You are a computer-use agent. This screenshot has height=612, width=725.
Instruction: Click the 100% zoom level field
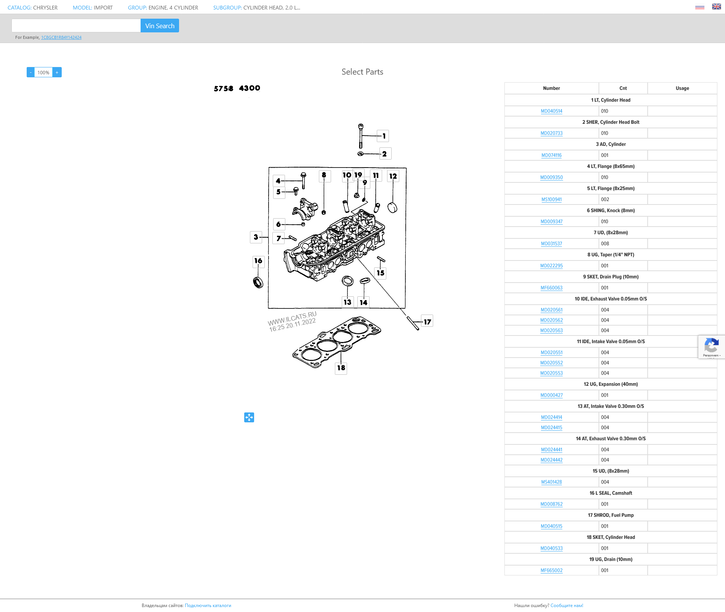pyautogui.click(x=43, y=72)
